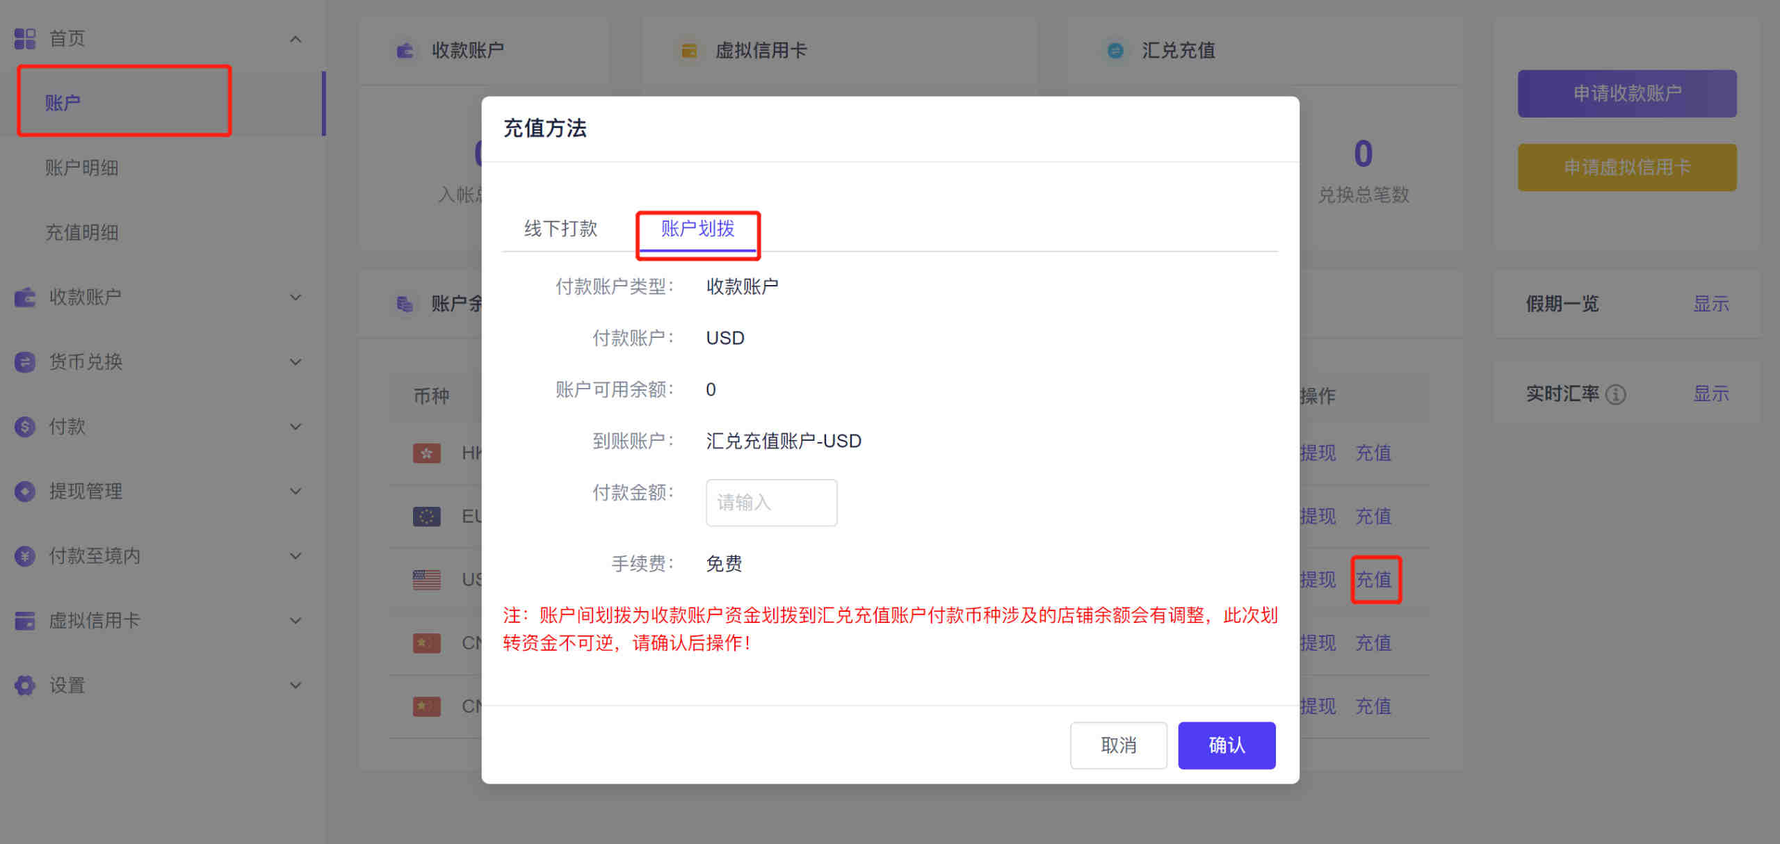The image size is (1780, 844).
Task: Select the 账户划拨 tab
Action: tap(697, 229)
